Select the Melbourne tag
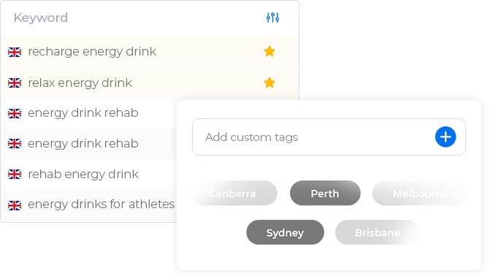The width and height of the screenshot is (490, 279). [x=419, y=194]
